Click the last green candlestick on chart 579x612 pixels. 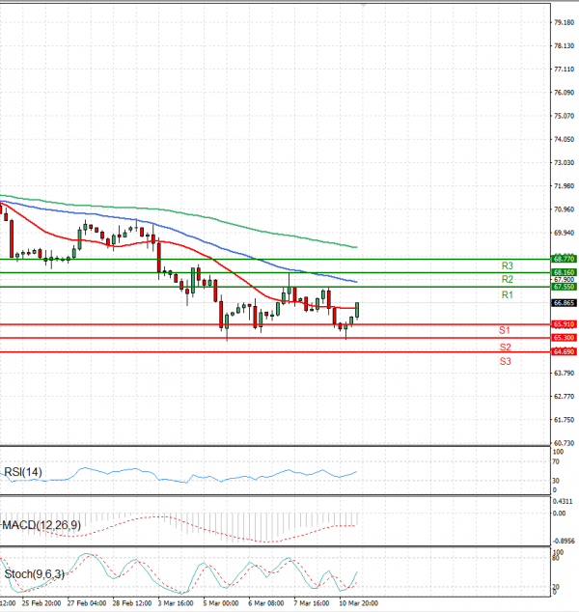pos(357,310)
